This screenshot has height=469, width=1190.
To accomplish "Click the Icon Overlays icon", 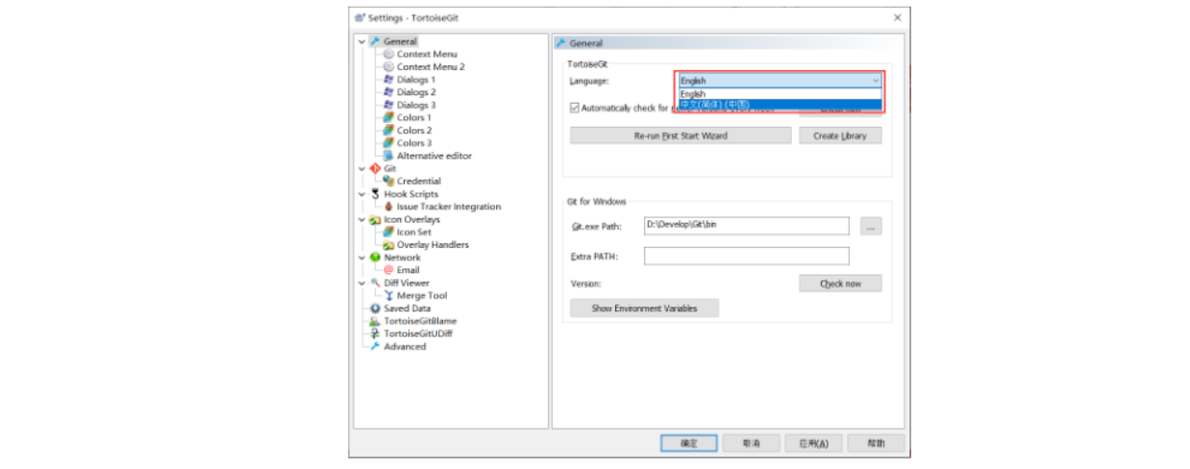I will pos(375,219).
